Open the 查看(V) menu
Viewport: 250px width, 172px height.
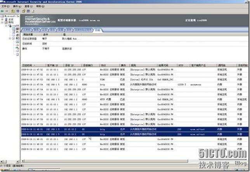coord(29,6)
